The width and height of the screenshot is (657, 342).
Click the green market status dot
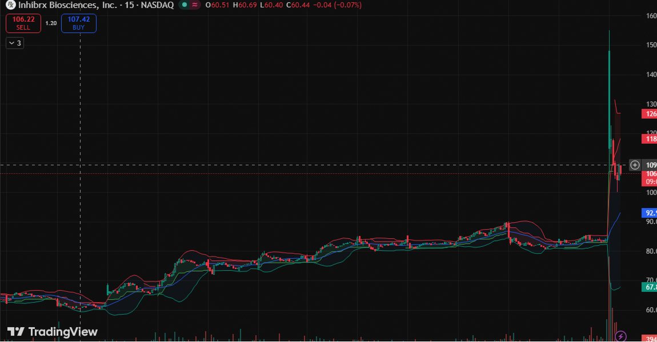(185, 5)
